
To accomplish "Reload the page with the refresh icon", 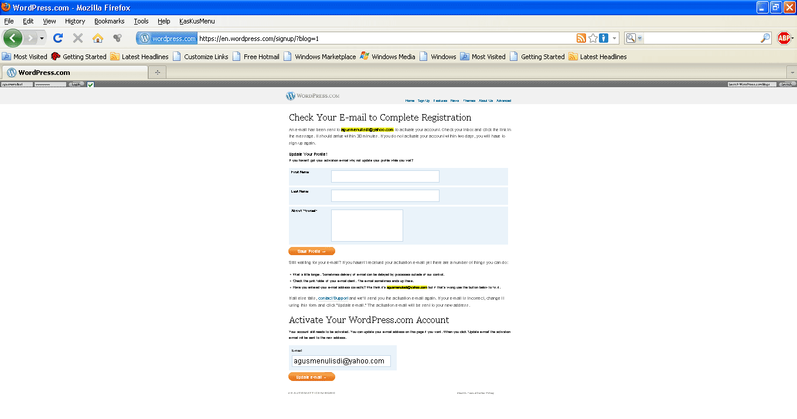I will point(57,38).
